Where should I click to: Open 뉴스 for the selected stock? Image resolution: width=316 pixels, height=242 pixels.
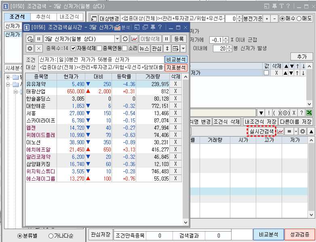pyautogui.click(x=144, y=48)
